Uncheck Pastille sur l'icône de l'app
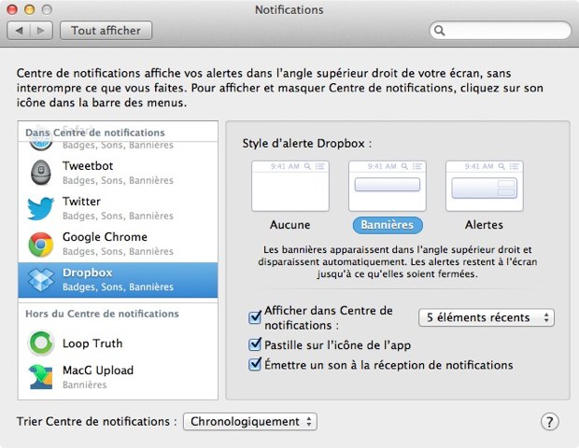This screenshot has width=579, height=448. pos(255,344)
